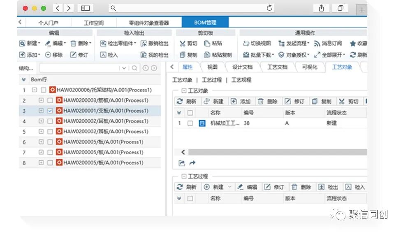Check the 机械加工工... row checkbox
401x232 pixels.
190,123
